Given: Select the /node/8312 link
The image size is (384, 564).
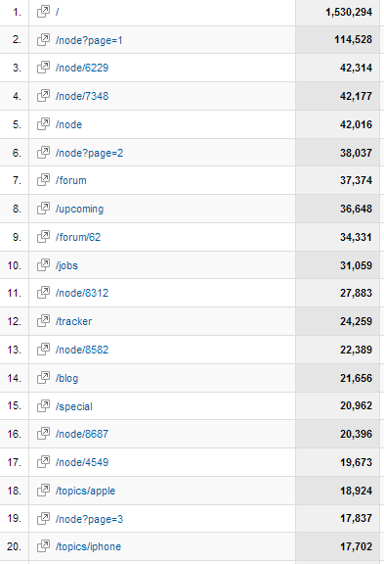Looking at the screenshot, I should (82, 293).
